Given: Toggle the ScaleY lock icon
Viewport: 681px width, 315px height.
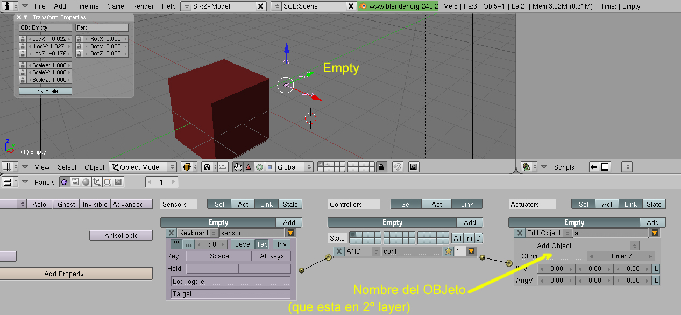Looking at the screenshot, I should pos(23,72).
